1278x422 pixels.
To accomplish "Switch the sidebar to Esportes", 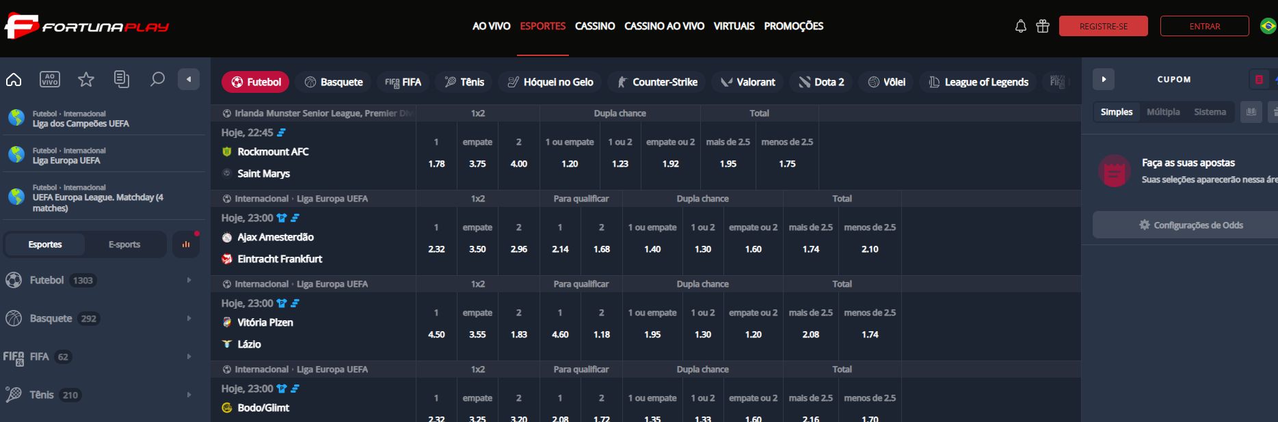I will pyautogui.click(x=45, y=244).
